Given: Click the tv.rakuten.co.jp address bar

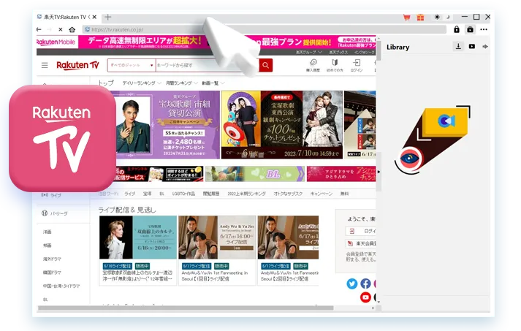Looking at the screenshot, I should (265, 29).
